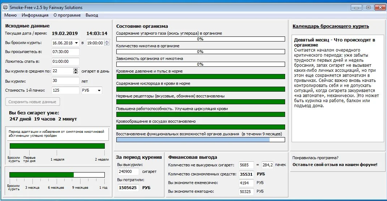
Task: Click the blue breathing recovery progress bar
Action: pos(200,139)
